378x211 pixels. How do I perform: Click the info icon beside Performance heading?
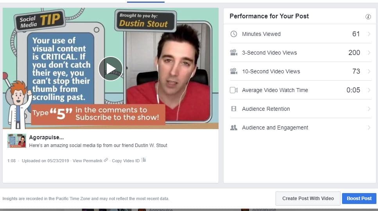tap(368, 17)
